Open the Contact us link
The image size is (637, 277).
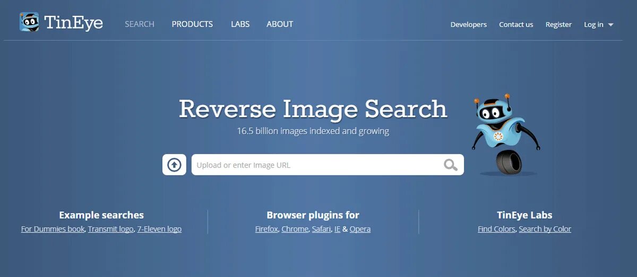click(516, 24)
